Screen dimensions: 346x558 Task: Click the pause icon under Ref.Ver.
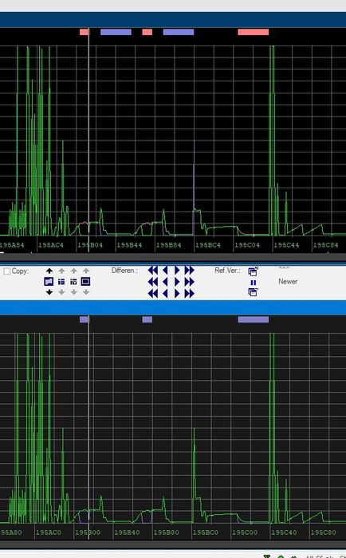tap(253, 283)
